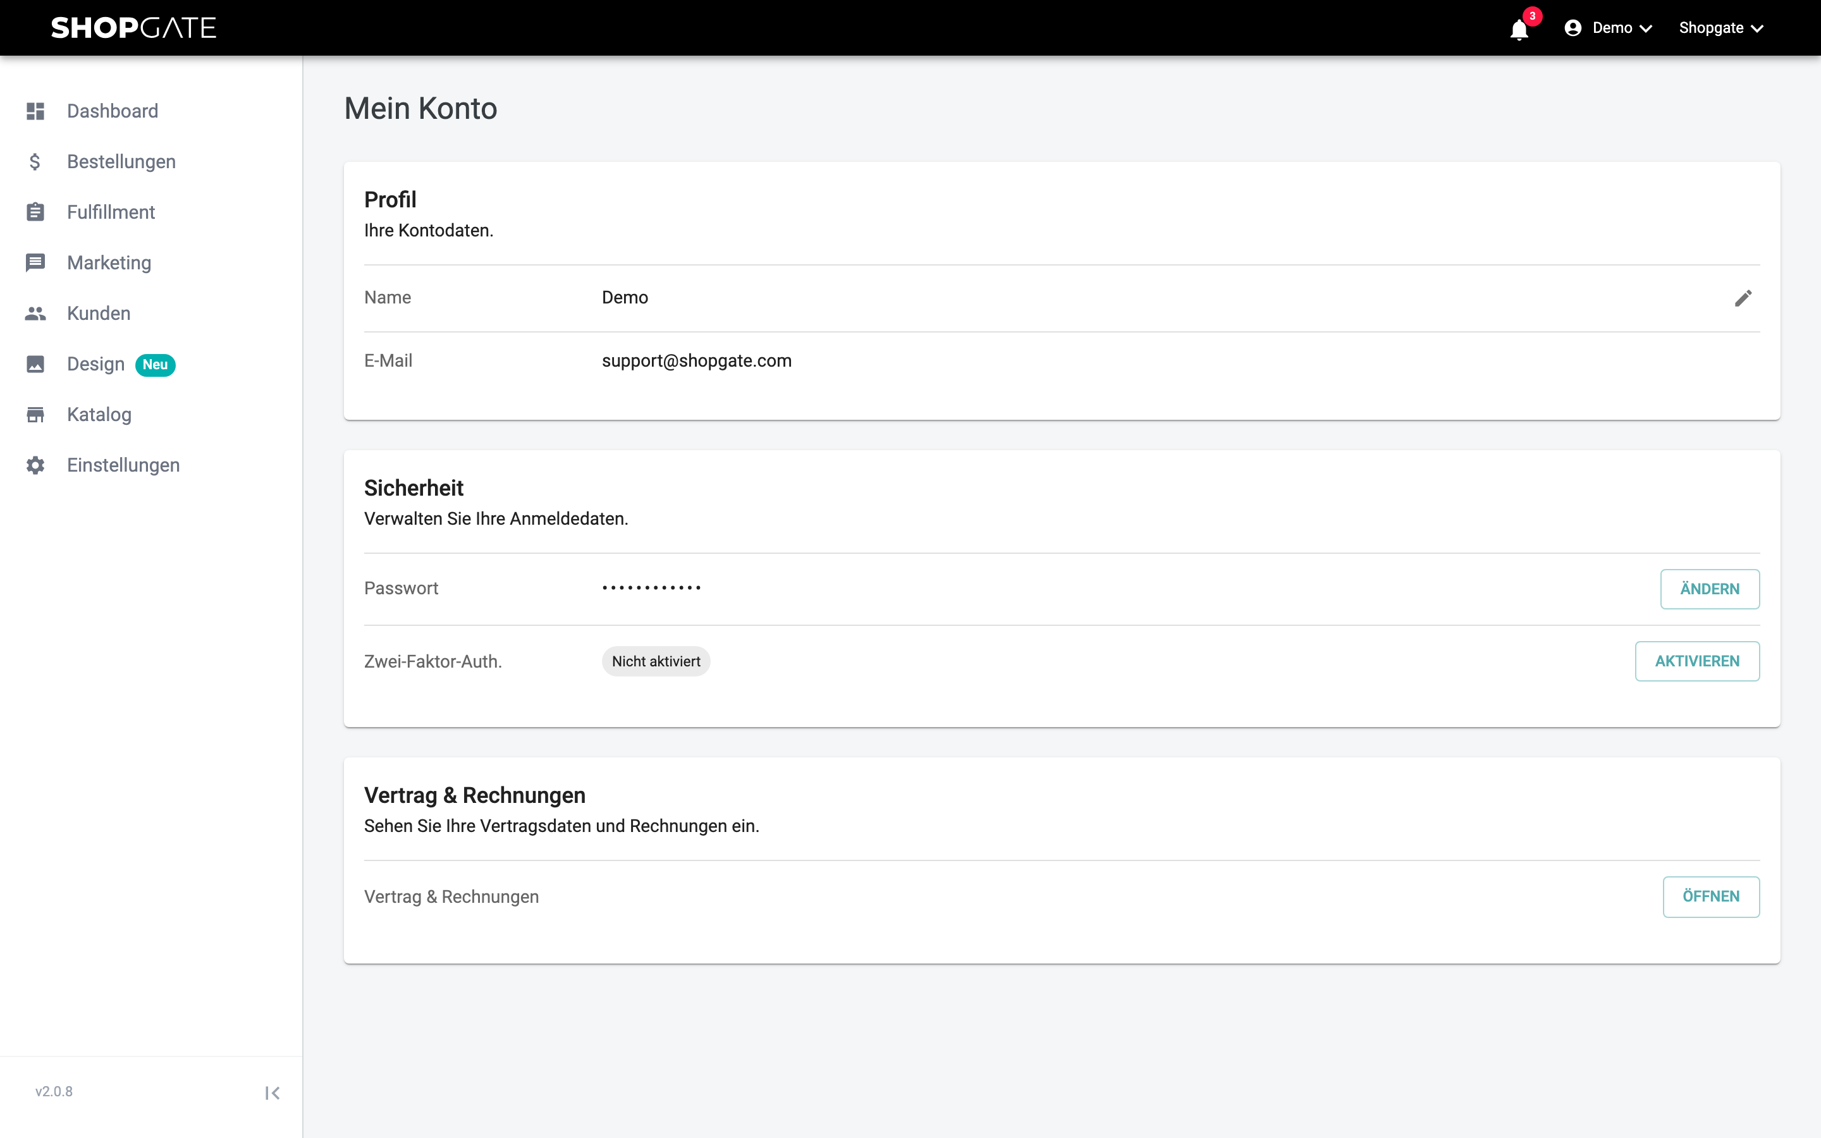Click the Kunden people icon
This screenshot has width=1821, height=1138.
click(x=35, y=313)
